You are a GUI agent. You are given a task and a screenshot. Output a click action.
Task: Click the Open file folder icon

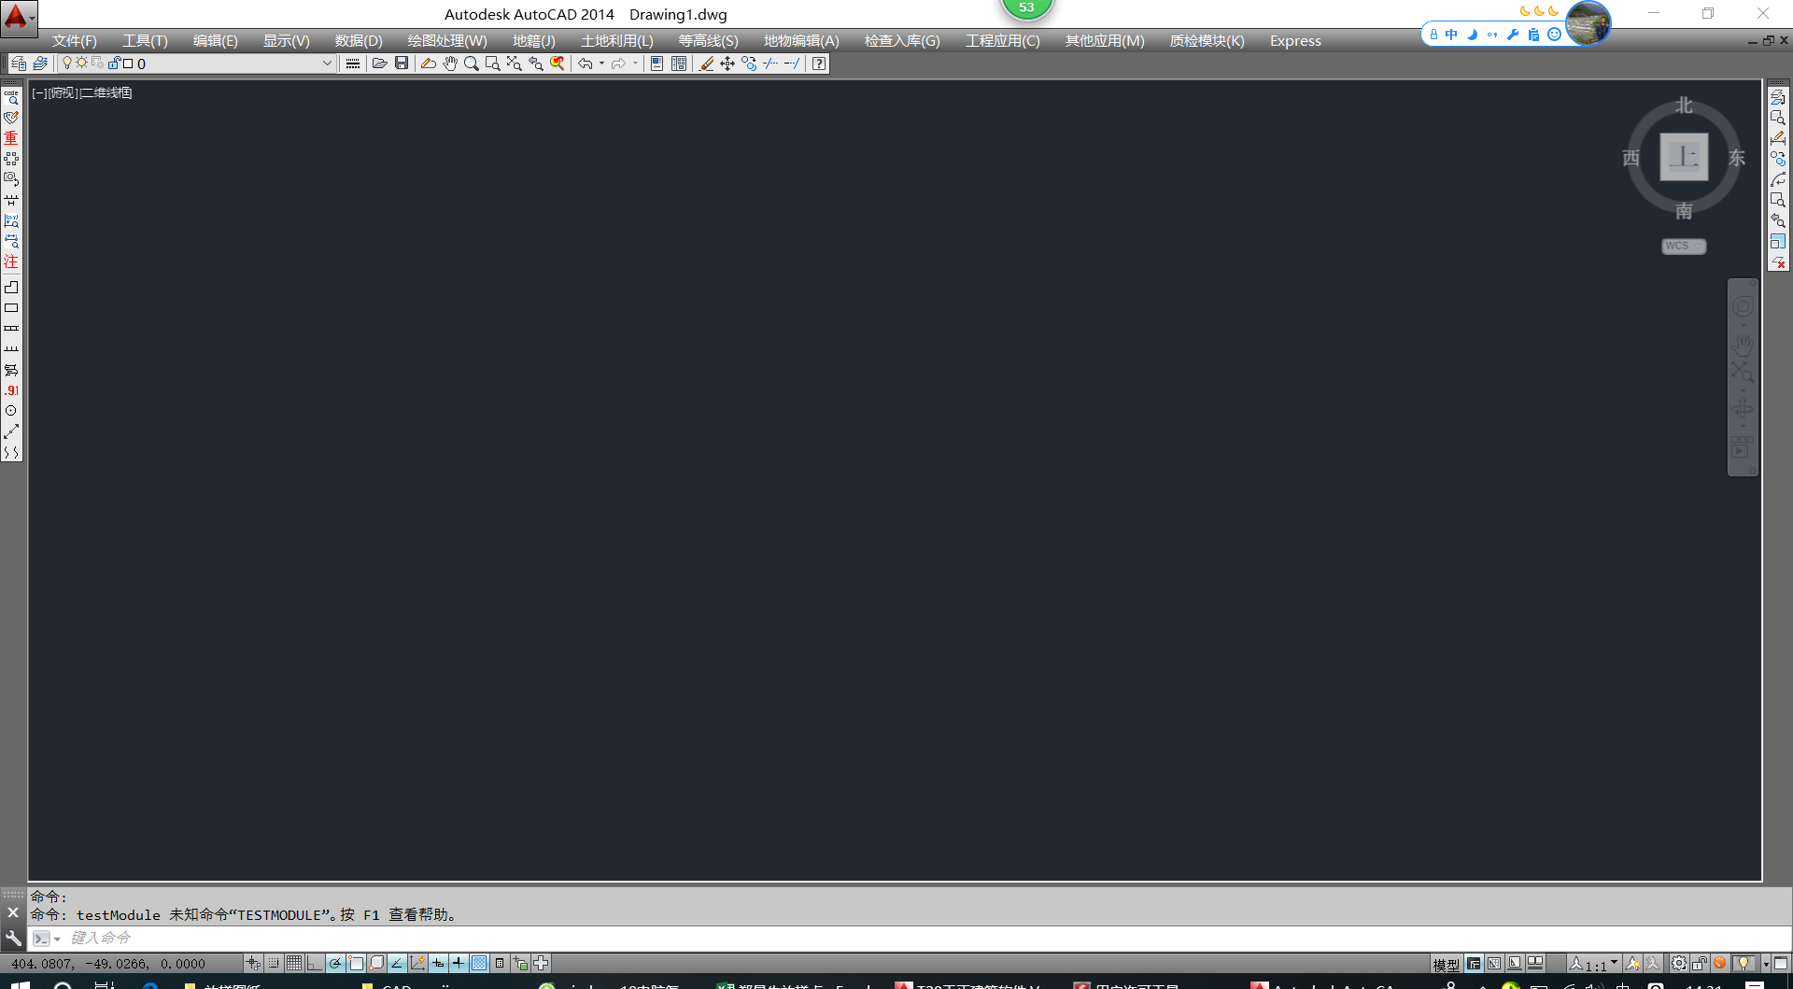click(x=379, y=64)
